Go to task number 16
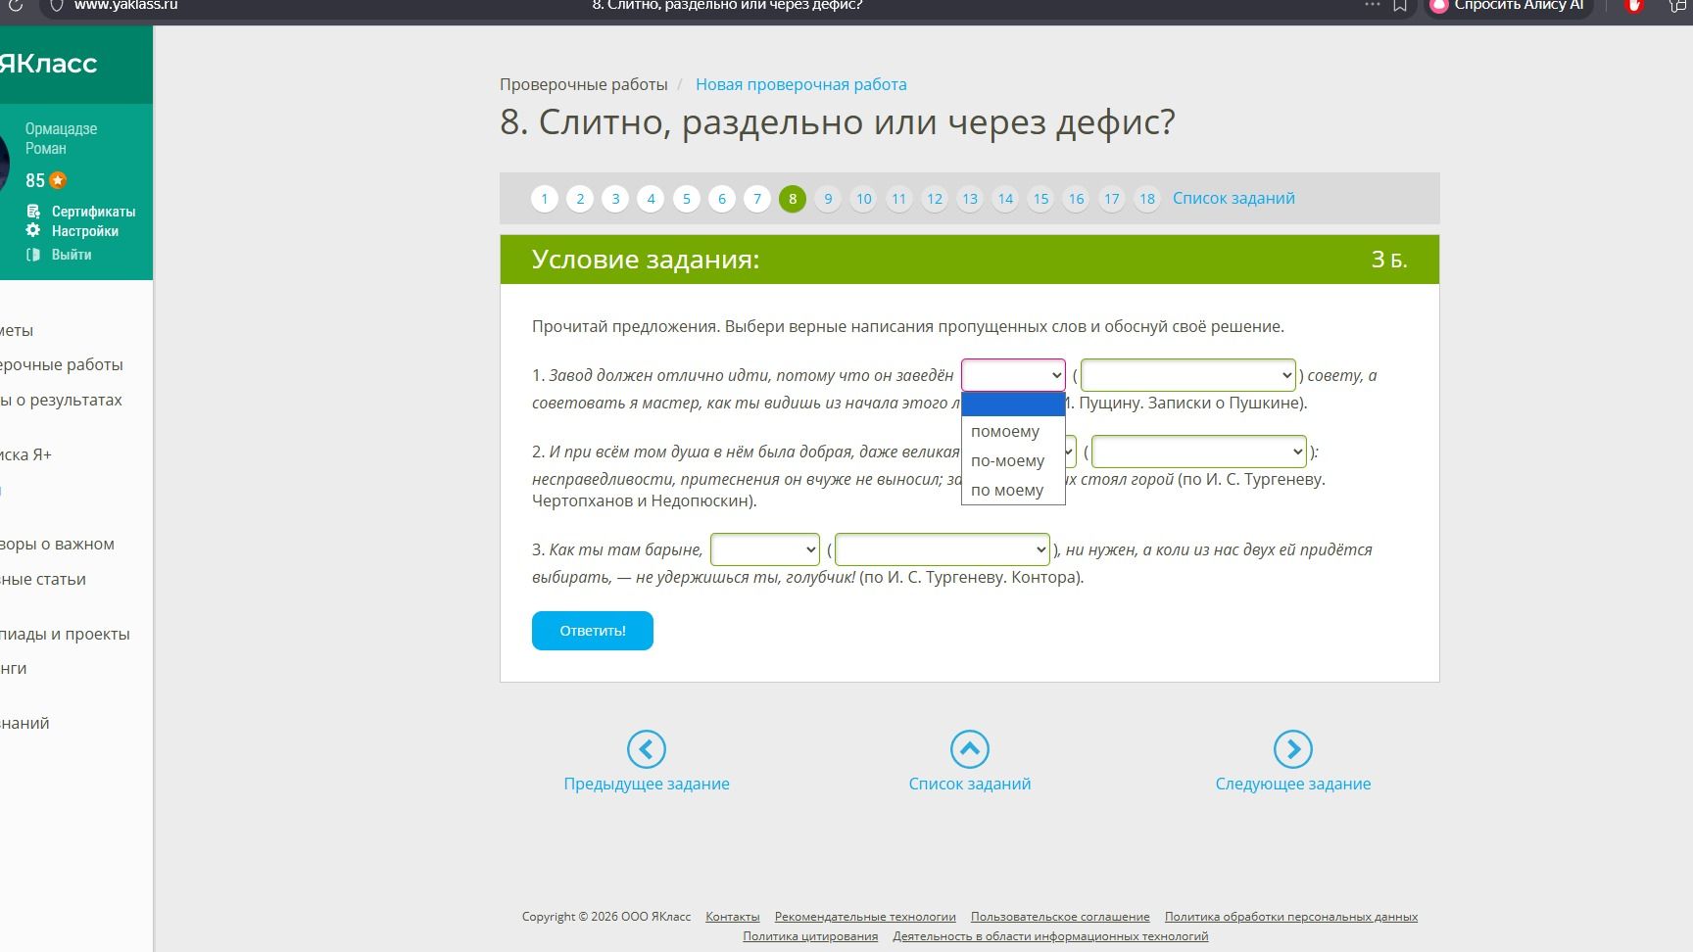The width and height of the screenshot is (1693, 952). tap(1076, 199)
